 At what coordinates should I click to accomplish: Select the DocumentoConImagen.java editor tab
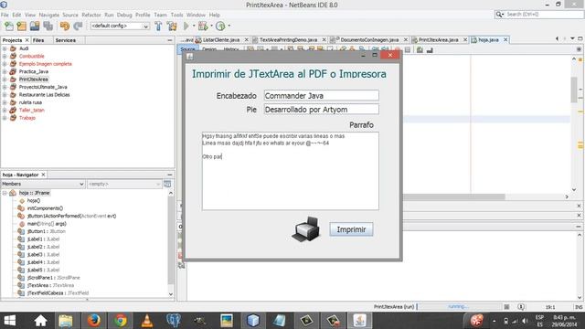[369, 40]
